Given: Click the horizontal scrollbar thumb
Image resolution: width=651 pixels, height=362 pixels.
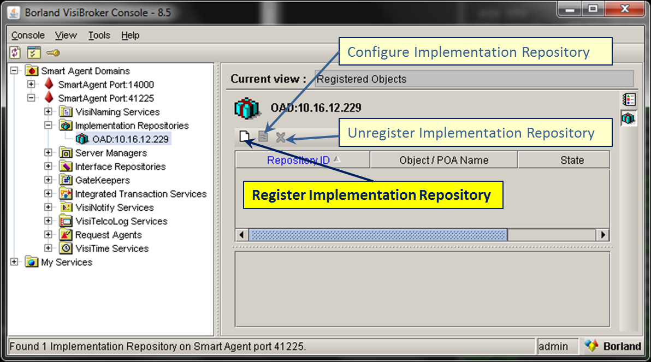Looking at the screenshot, I should (x=378, y=235).
